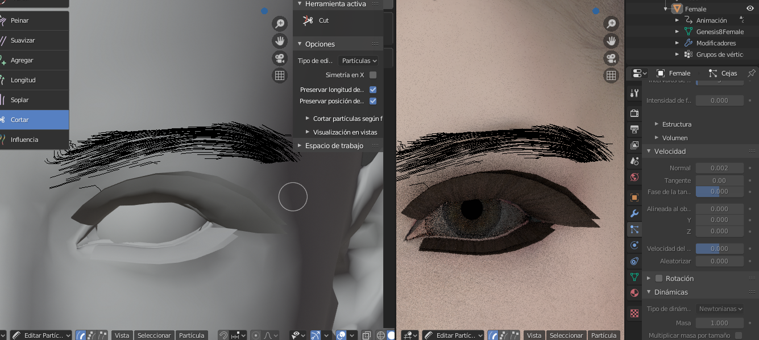Open the Modifiers properties tab (blue wrench)
This screenshot has width=759, height=340.
(634, 213)
